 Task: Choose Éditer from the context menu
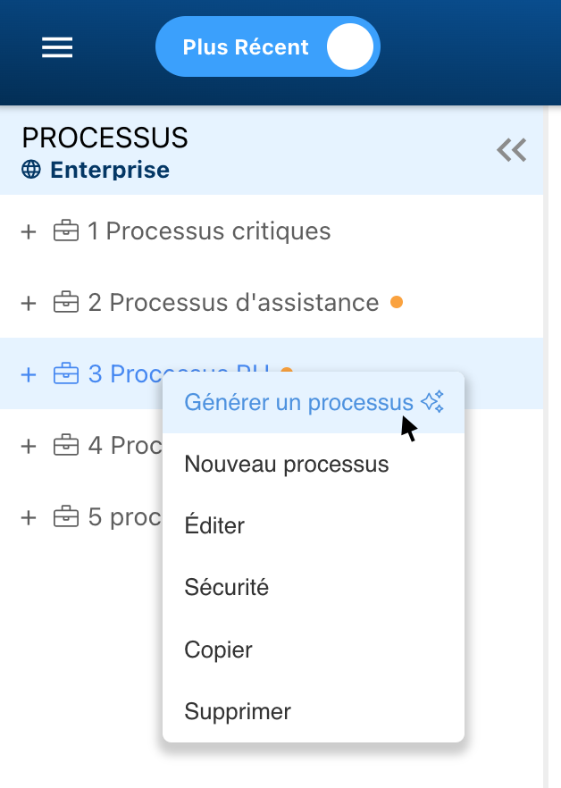pos(214,526)
